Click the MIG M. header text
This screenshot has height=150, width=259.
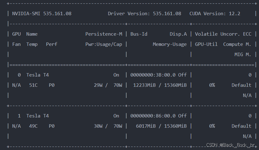pos(243,55)
